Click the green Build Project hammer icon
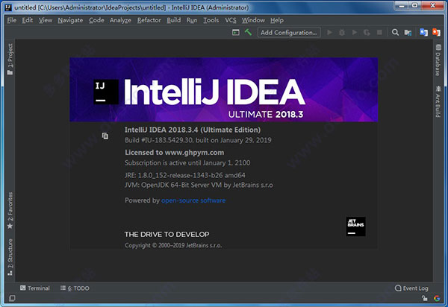 tap(248, 32)
